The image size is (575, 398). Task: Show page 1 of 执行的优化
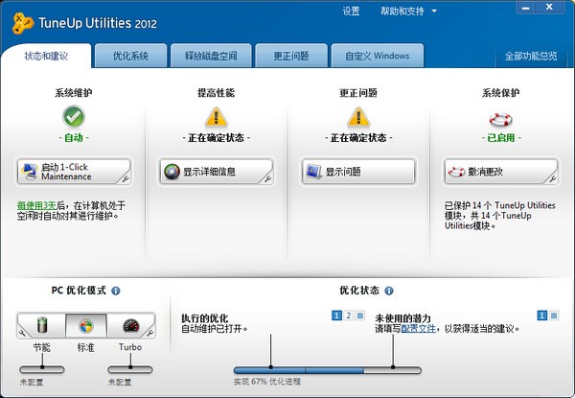(x=336, y=316)
